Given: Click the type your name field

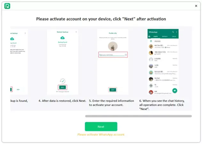Looking at the screenshot, I should point(113,55).
